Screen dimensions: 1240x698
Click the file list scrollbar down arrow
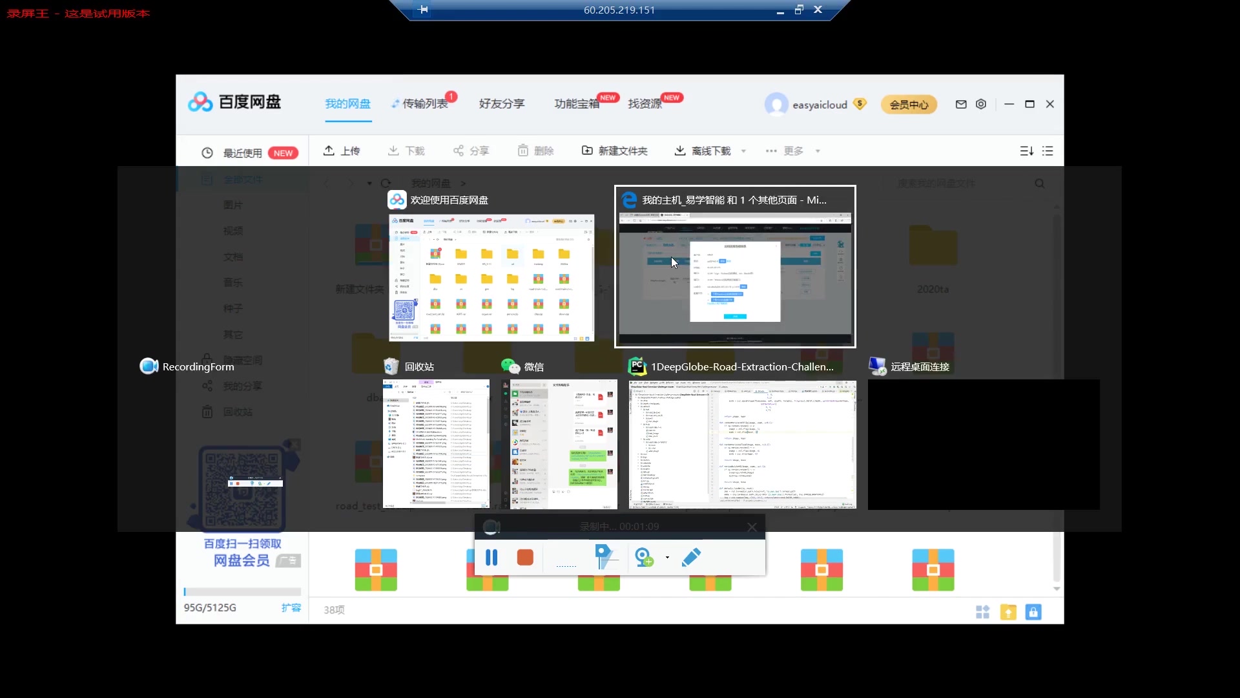[x=1057, y=589]
